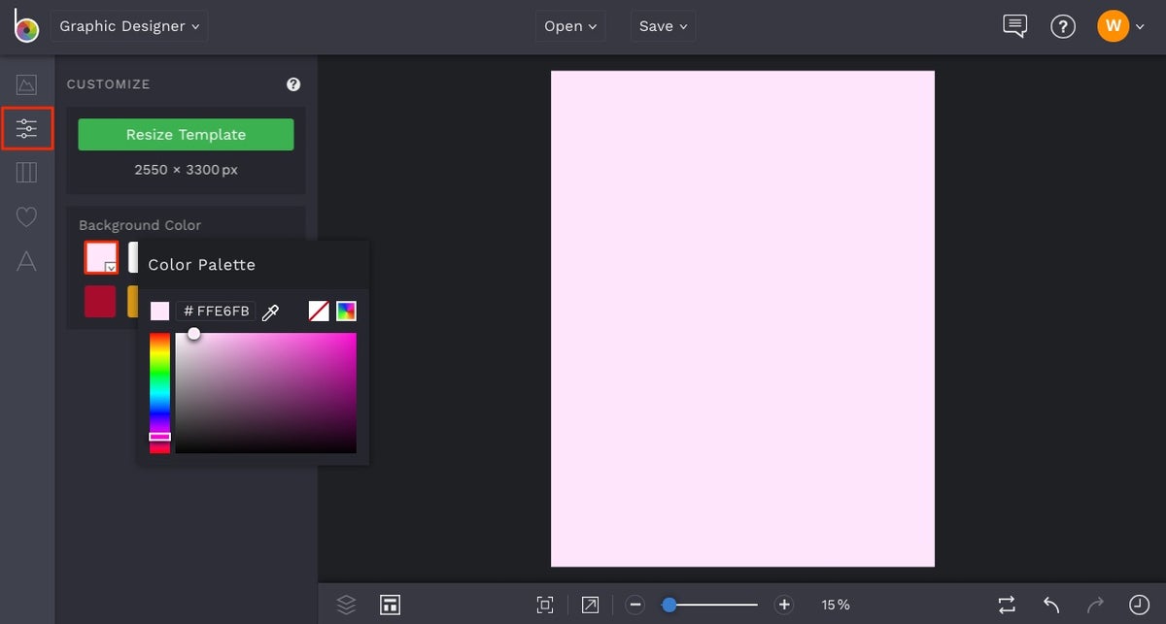Open the Graphic Designer mode menu
This screenshot has height=624, width=1166.
(128, 26)
